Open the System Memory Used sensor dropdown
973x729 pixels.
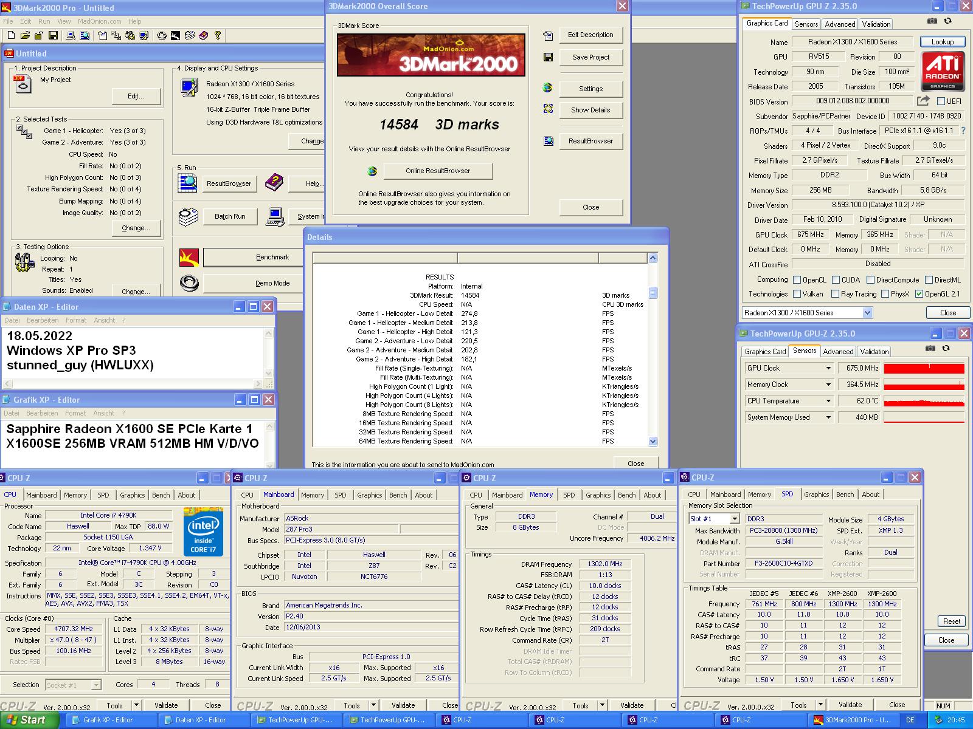(x=828, y=417)
